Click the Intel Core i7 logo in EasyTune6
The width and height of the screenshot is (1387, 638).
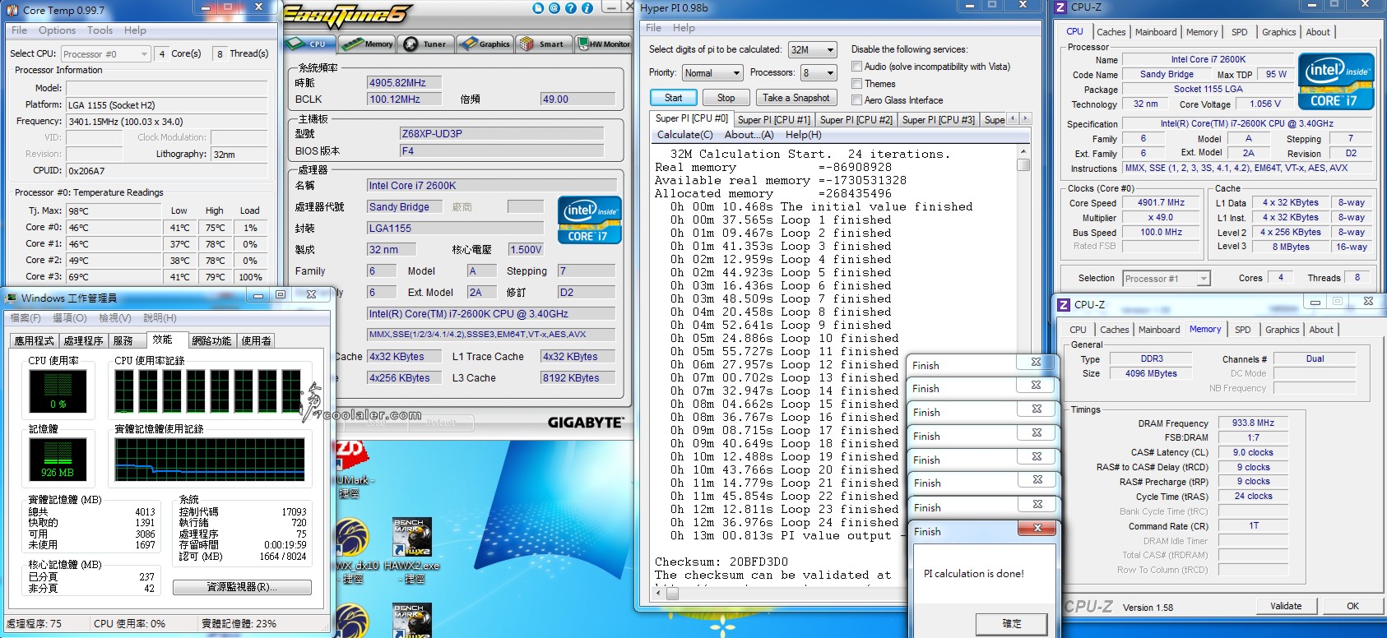coord(589,220)
